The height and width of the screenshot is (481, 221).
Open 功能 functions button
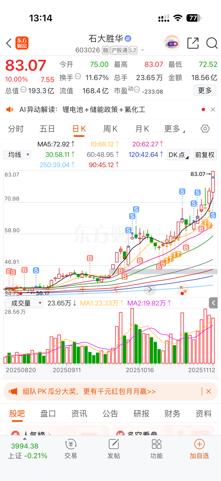click(x=157, y=449)
